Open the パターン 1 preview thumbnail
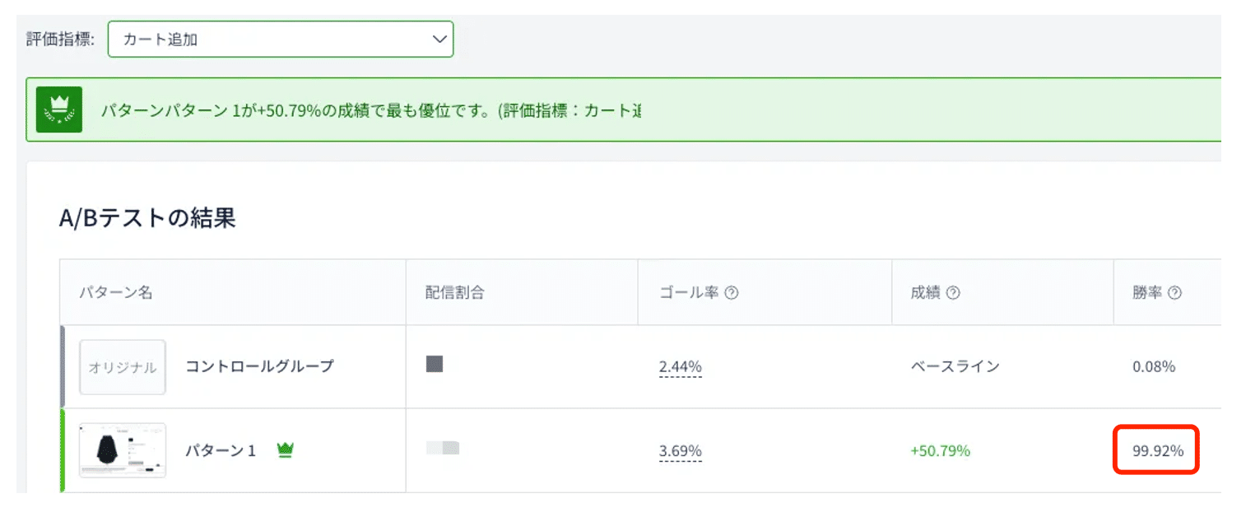The image size is (1246, 517). tap(123, 450)
